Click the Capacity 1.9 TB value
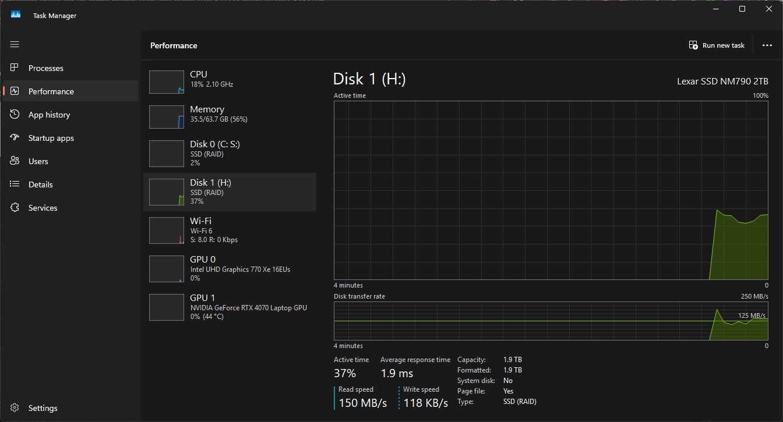 pyautogui.click(x=513, y=360)
